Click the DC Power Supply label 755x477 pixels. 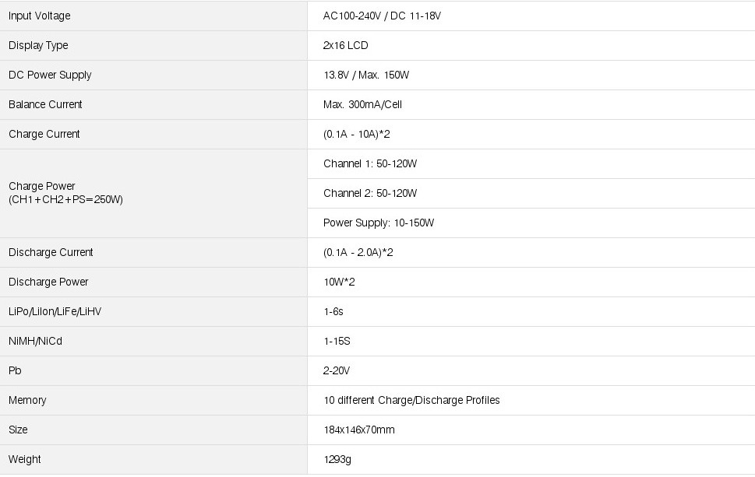coord(50,75)
